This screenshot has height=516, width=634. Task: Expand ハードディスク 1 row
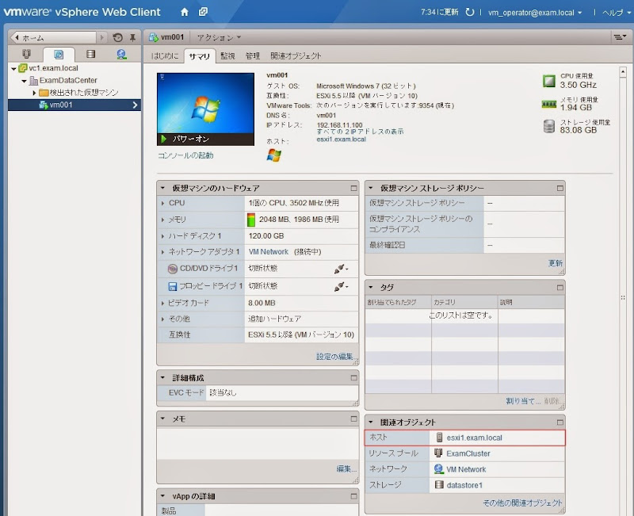(162, 236)
